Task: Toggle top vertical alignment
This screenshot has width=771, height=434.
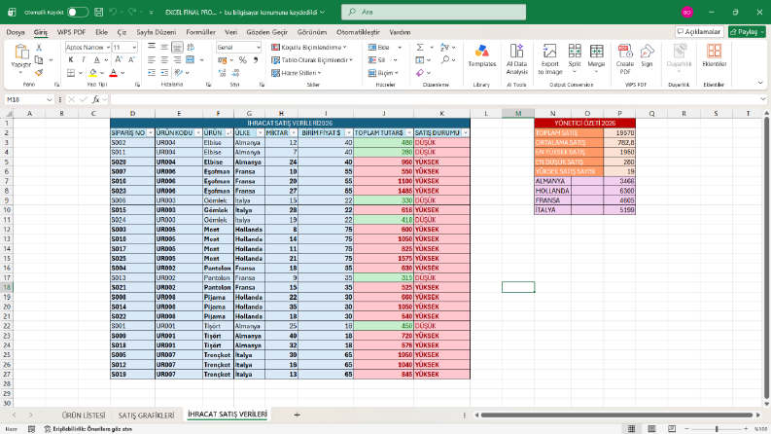Action: tap(152, 48)
